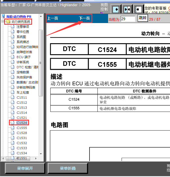170x177 pixels.
Task: Open the 系统描述 page
Action: click(23, 42)
